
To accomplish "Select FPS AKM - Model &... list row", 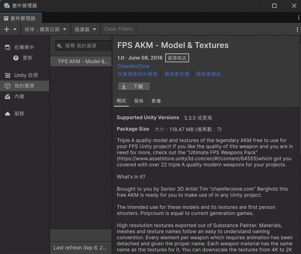I will point(81,61).
